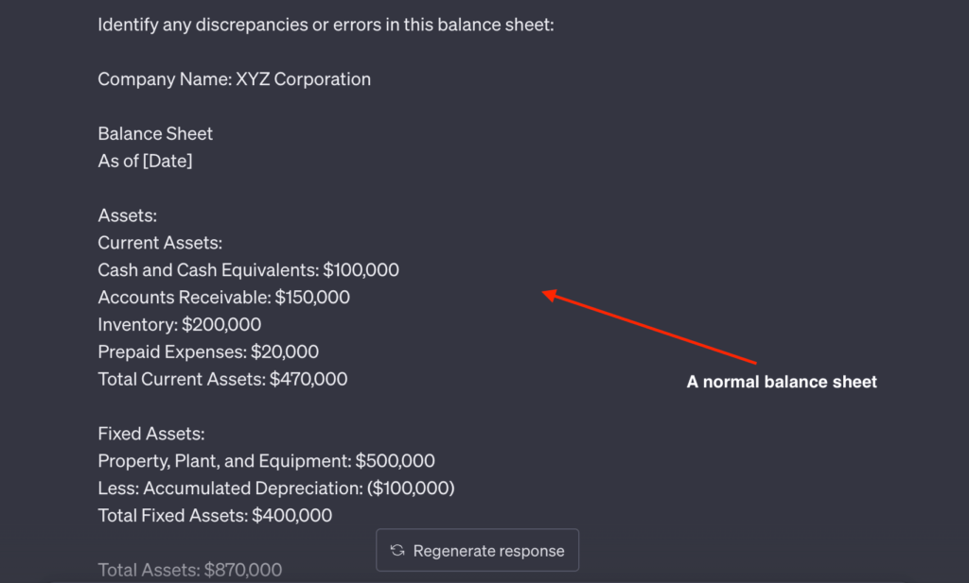Viewport: 969px width, 583px height.
Task: Select "Total Current Assets: $470,000"
Action: (x=222, y=379)
